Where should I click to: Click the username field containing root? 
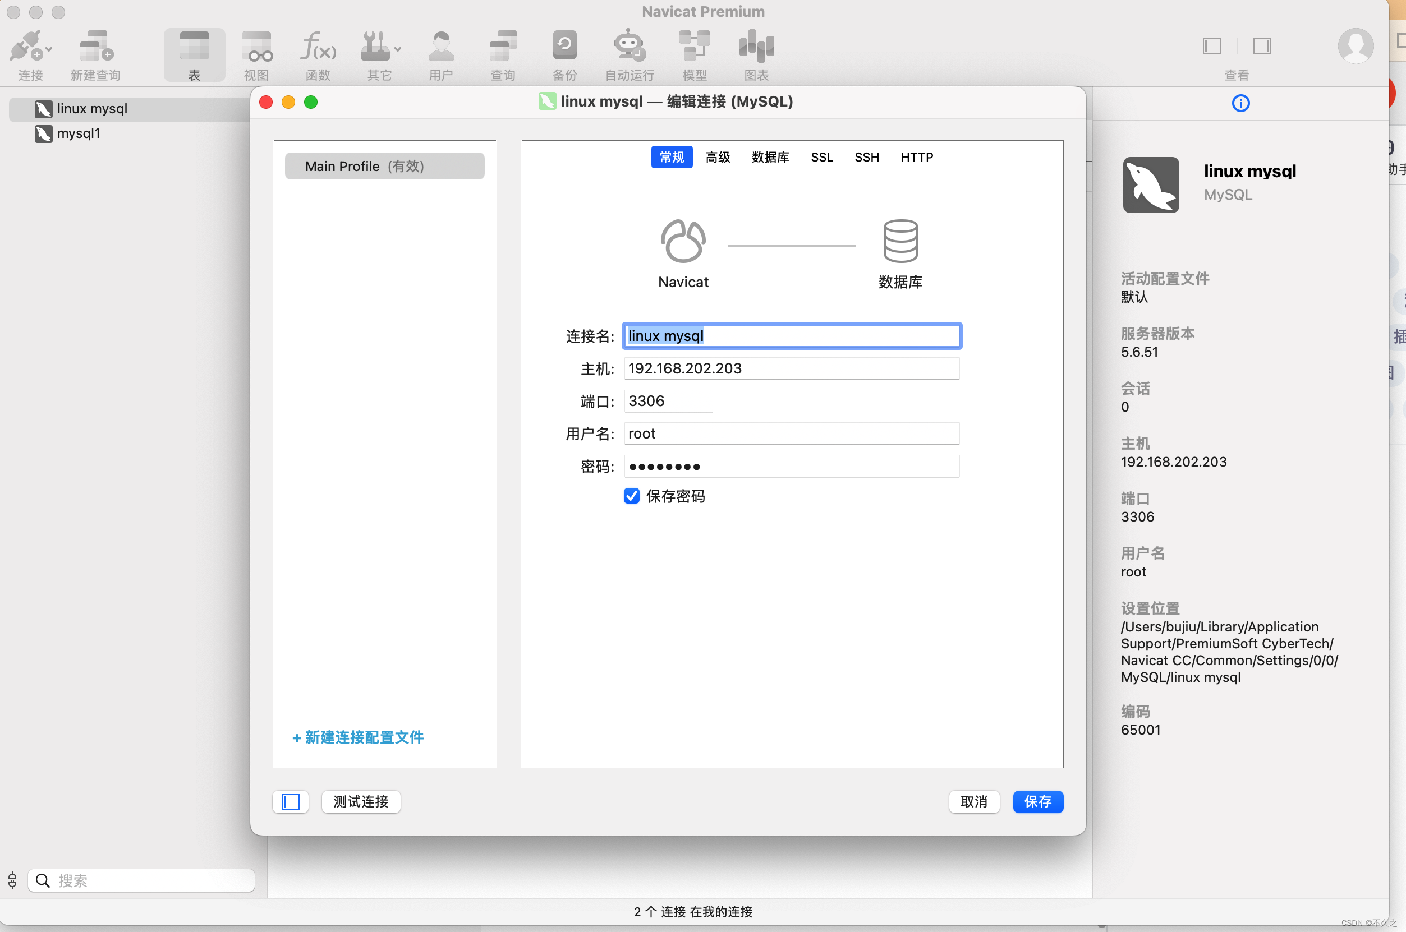click(791, 434)
